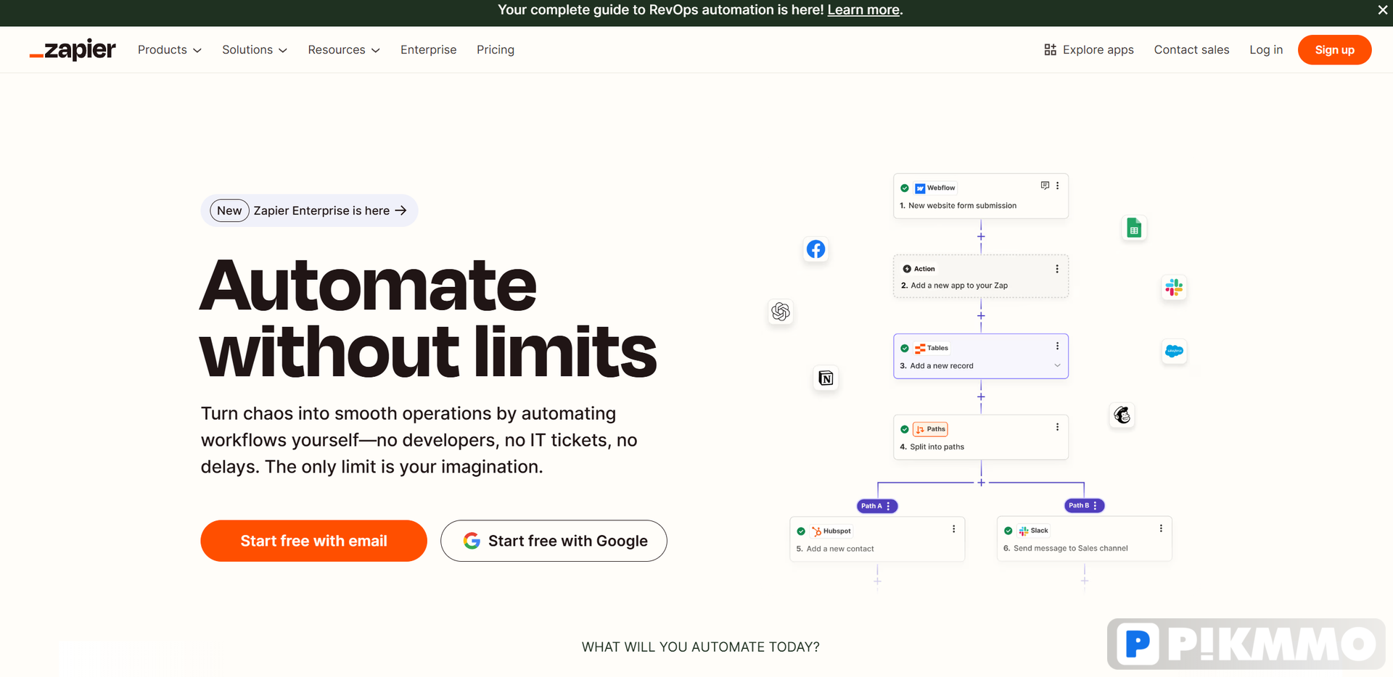Click the floating Slack app icon
Image resolution: width=1393 pixels, height=677 pixels.
(1174, 287)
